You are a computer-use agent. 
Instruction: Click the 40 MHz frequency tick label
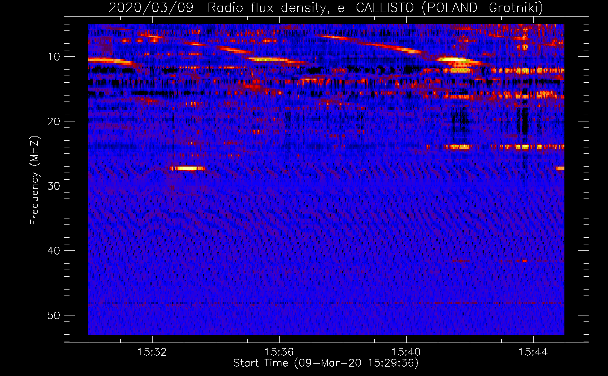(54, 251)
